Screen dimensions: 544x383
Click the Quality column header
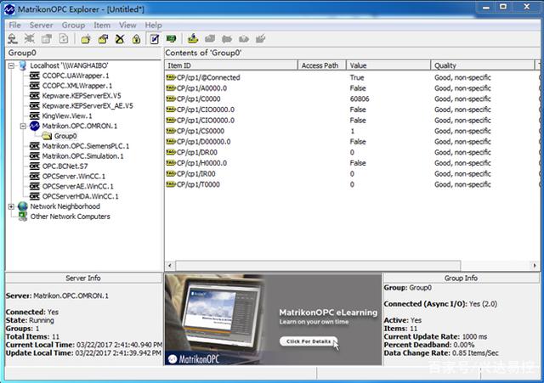pos(482,65)
